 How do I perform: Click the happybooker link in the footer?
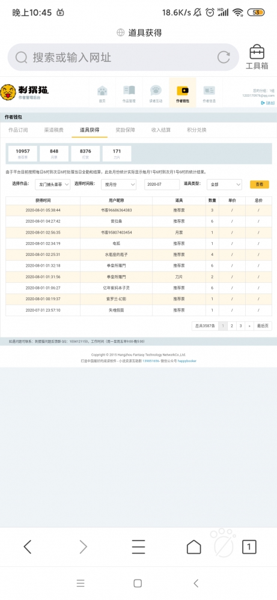(x=187, y=361)
